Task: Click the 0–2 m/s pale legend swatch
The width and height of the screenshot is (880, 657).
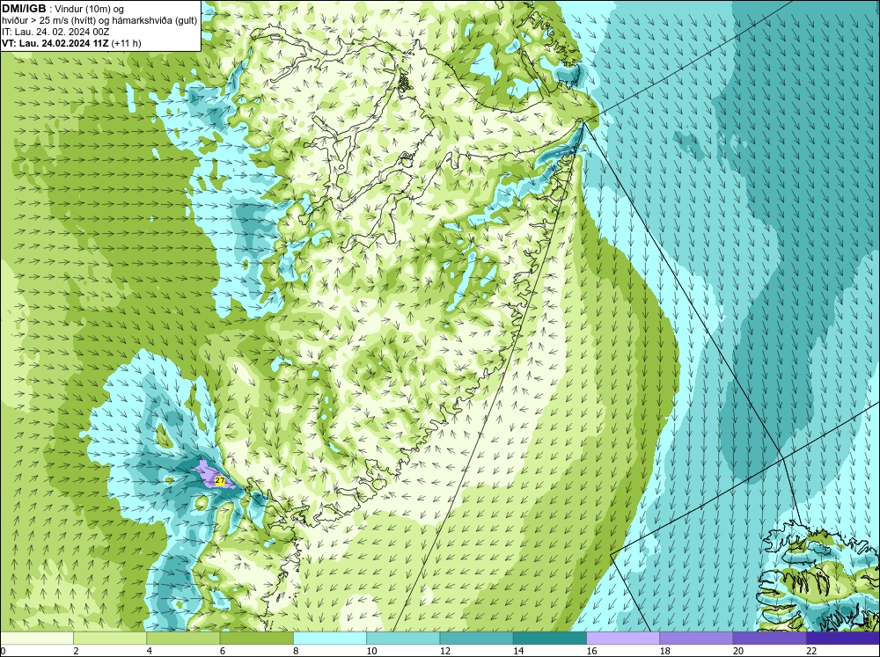Action: click(37, 639)
